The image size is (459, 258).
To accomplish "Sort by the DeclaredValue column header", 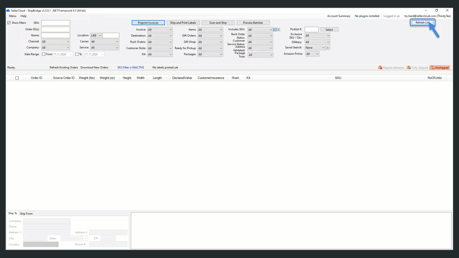I will tap(182, 78).
